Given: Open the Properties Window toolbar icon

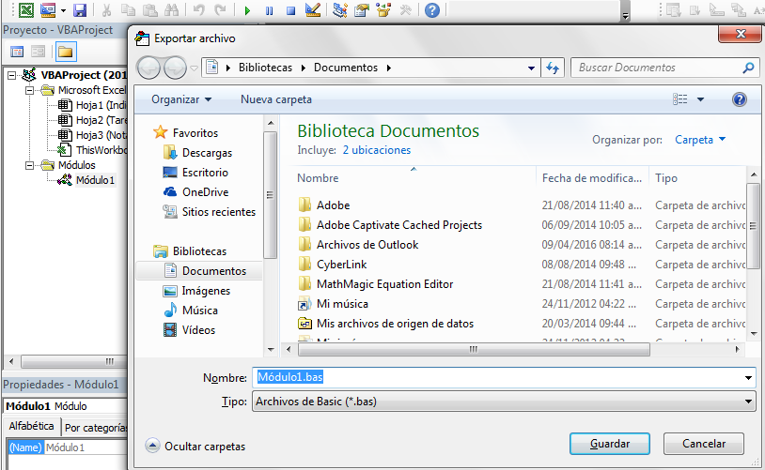Looking at the screenshot, I should pyautogui.click(x=362, y=9).
